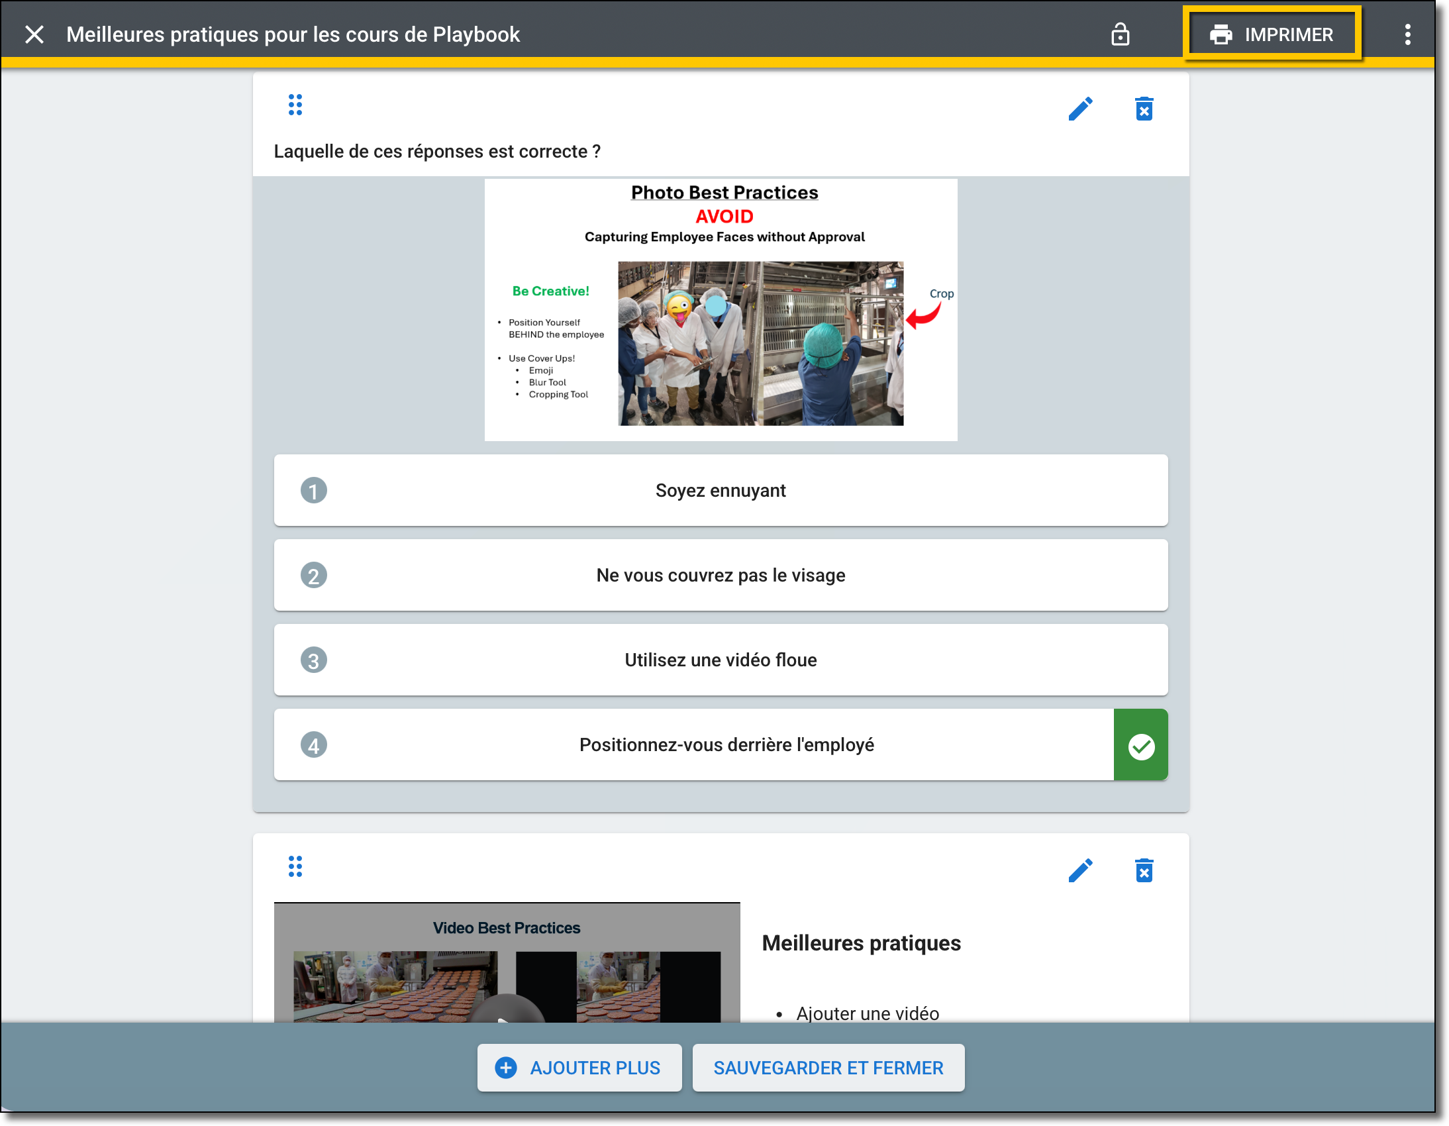Select answer 2 Ne vous couvrez pas le visage

(721, 576)
